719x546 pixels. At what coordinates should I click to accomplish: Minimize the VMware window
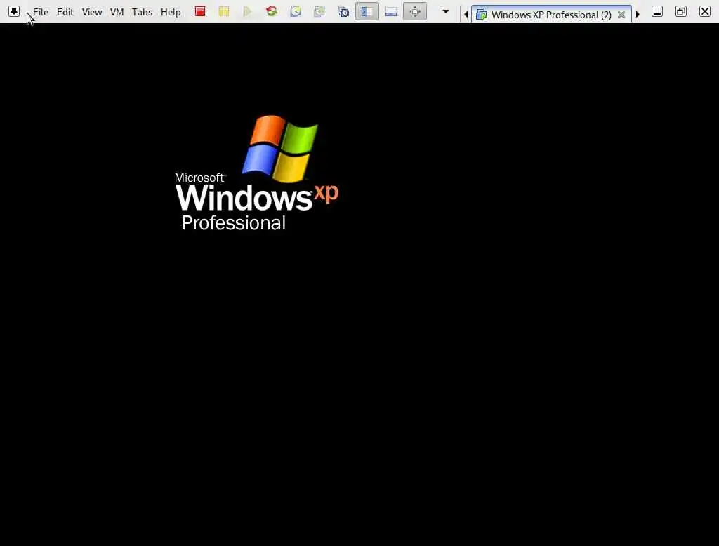coord(657,11)
